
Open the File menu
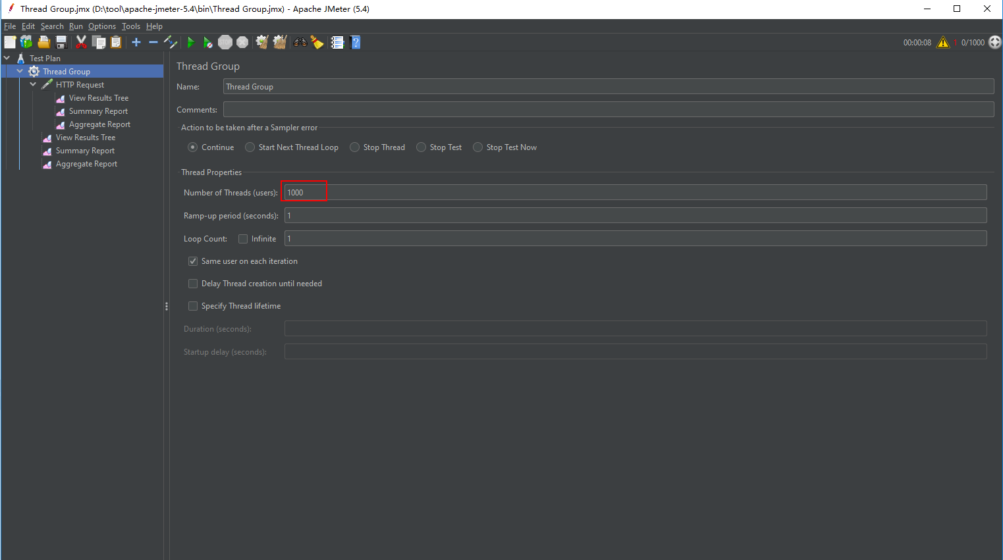coord(10,26)
